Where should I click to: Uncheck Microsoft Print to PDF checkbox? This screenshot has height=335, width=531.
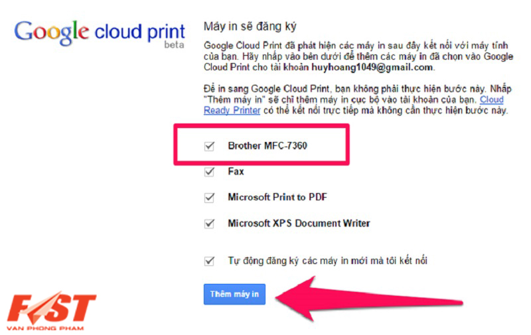209,198
